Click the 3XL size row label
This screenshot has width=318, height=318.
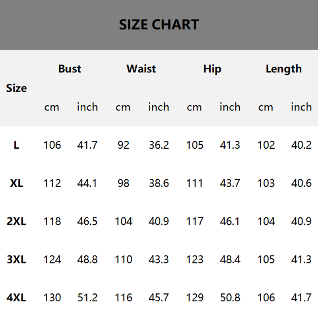point(16,260)
